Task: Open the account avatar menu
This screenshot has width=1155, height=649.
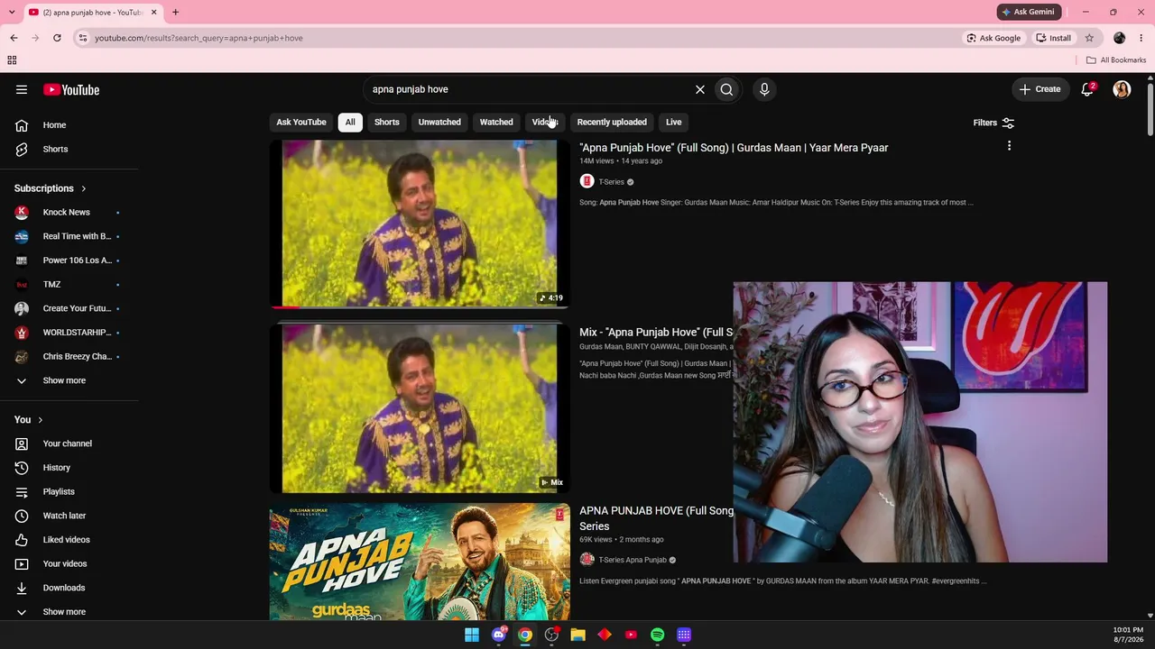Action: 1122,89
